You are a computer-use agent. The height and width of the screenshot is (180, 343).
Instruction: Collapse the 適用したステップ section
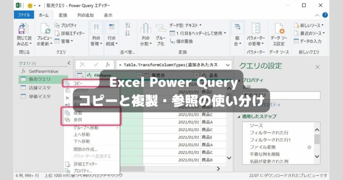238,116
